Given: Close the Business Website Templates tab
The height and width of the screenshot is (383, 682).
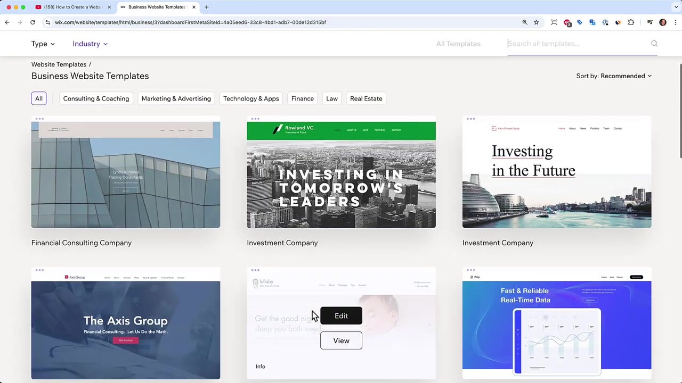Looking at the screenshot, I should pyautogui.click(x=194, y=7).
